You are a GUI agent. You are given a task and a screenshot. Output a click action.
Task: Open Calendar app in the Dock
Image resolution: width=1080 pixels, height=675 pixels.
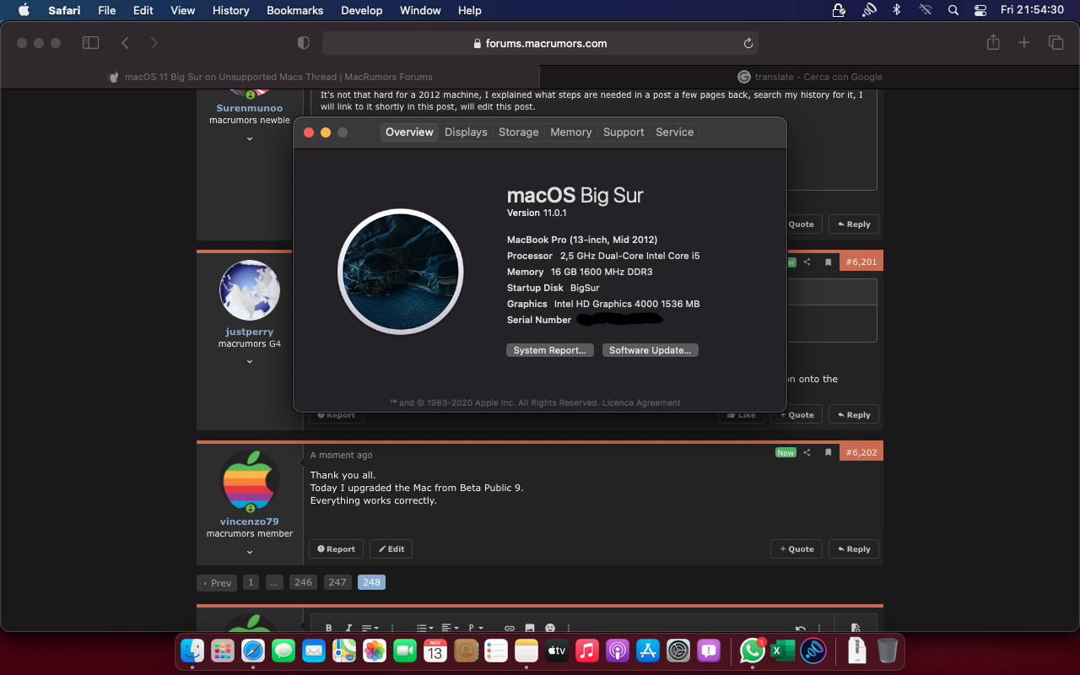click(435, 651)
